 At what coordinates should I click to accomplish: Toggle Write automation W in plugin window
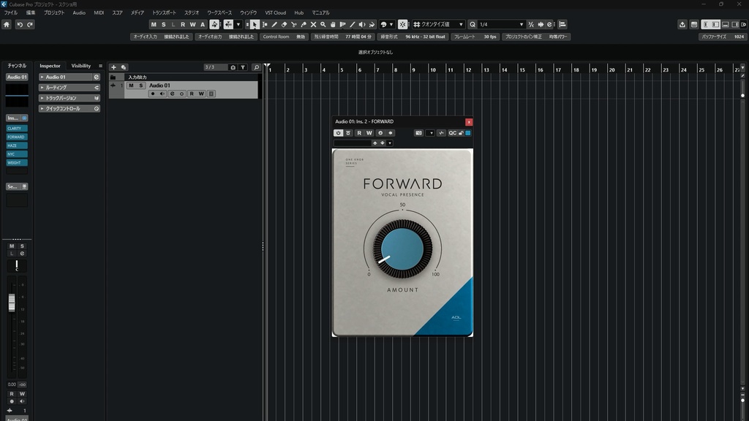click(x=369, y=133)
